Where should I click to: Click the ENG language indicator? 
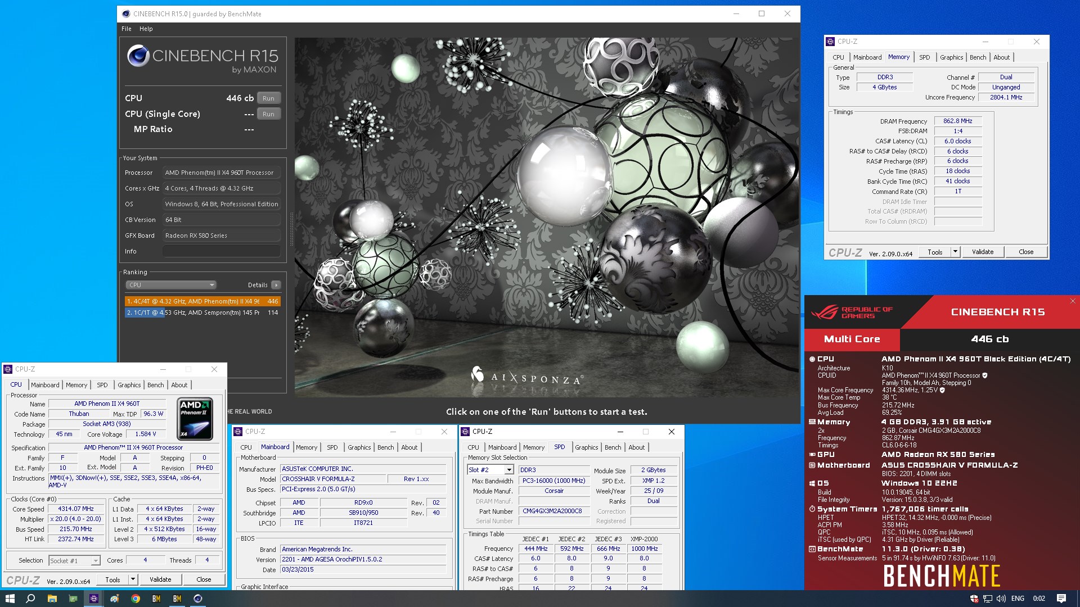point(1018,599)
